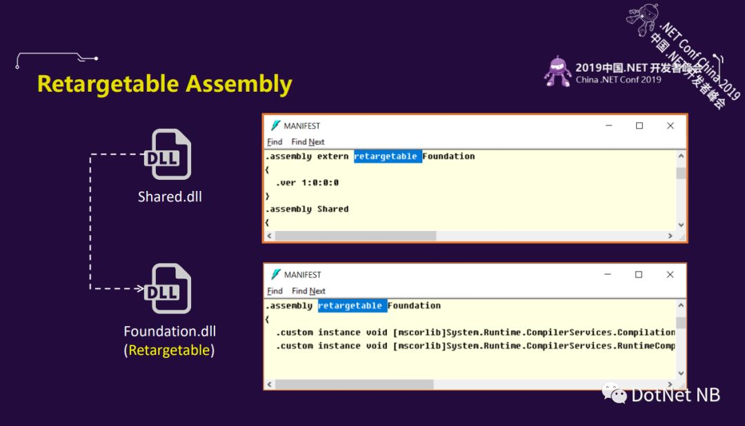Choose Find Next in lower MANIFEST window
This screenshot has width=745, height=426.
click(x=308, y=291)
